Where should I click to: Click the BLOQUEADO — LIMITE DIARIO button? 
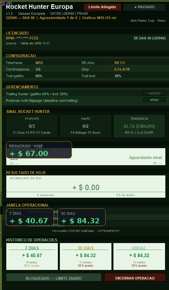click(x=54, y=278)
